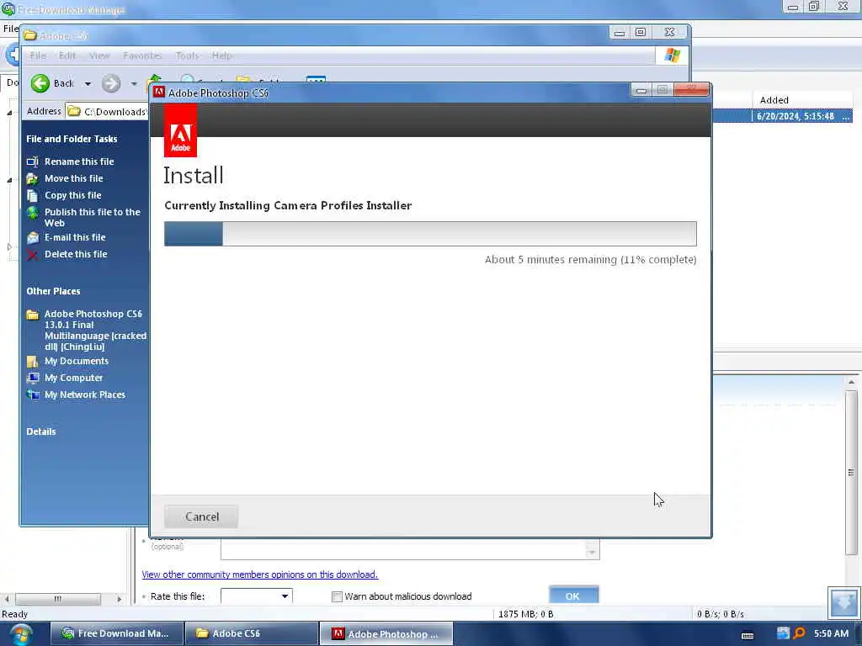Click the vertical scrollbar in lower right pane
862x646 pixels.
(851, 473)
